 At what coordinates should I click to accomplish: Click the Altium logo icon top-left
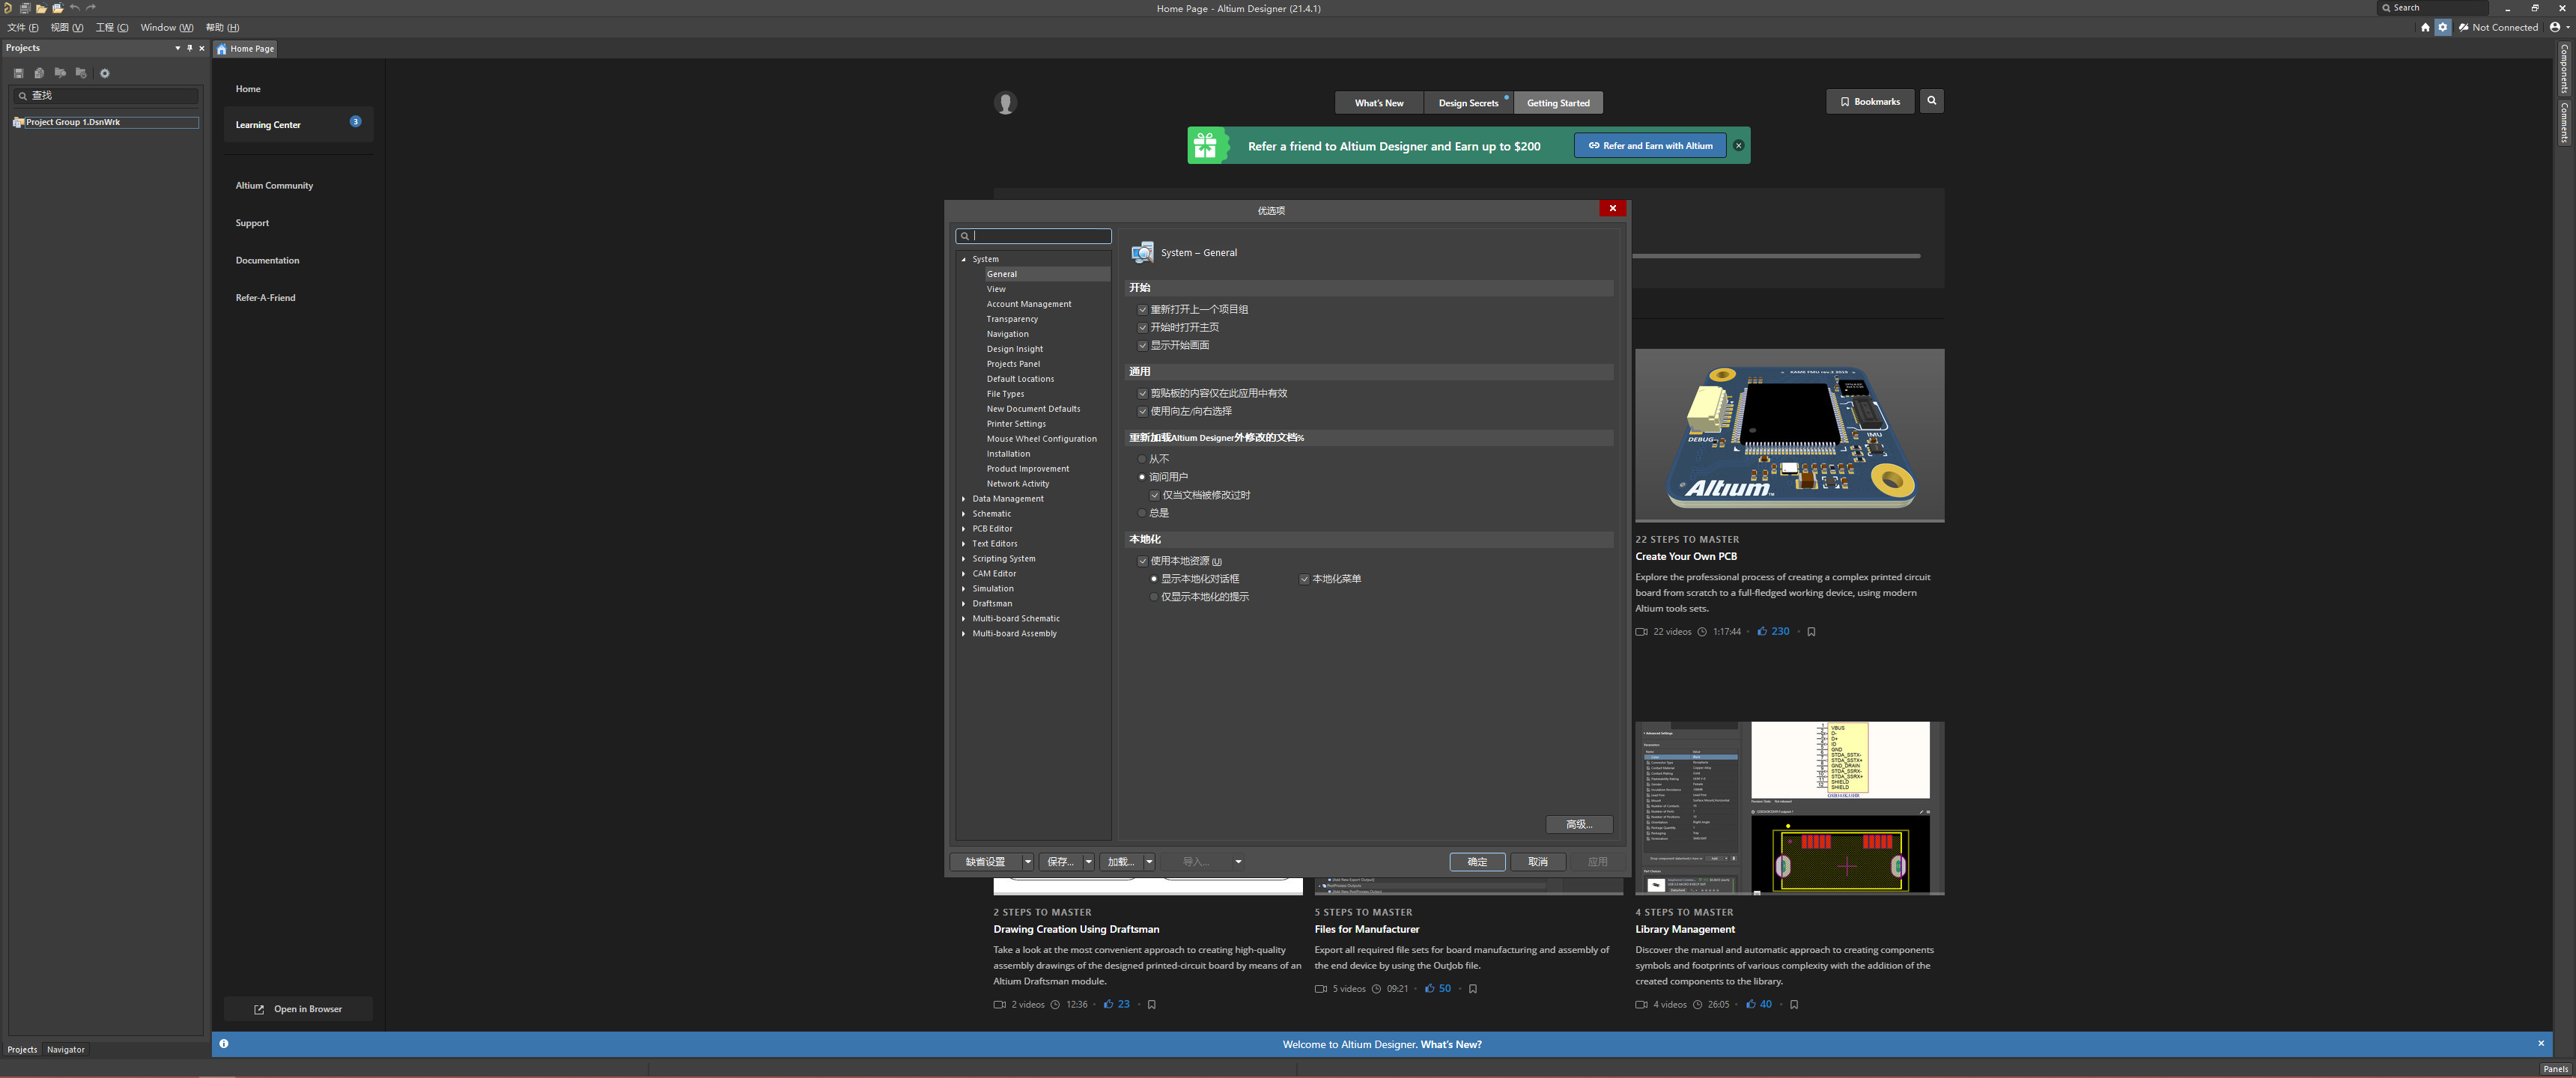(x=8, y=8)
